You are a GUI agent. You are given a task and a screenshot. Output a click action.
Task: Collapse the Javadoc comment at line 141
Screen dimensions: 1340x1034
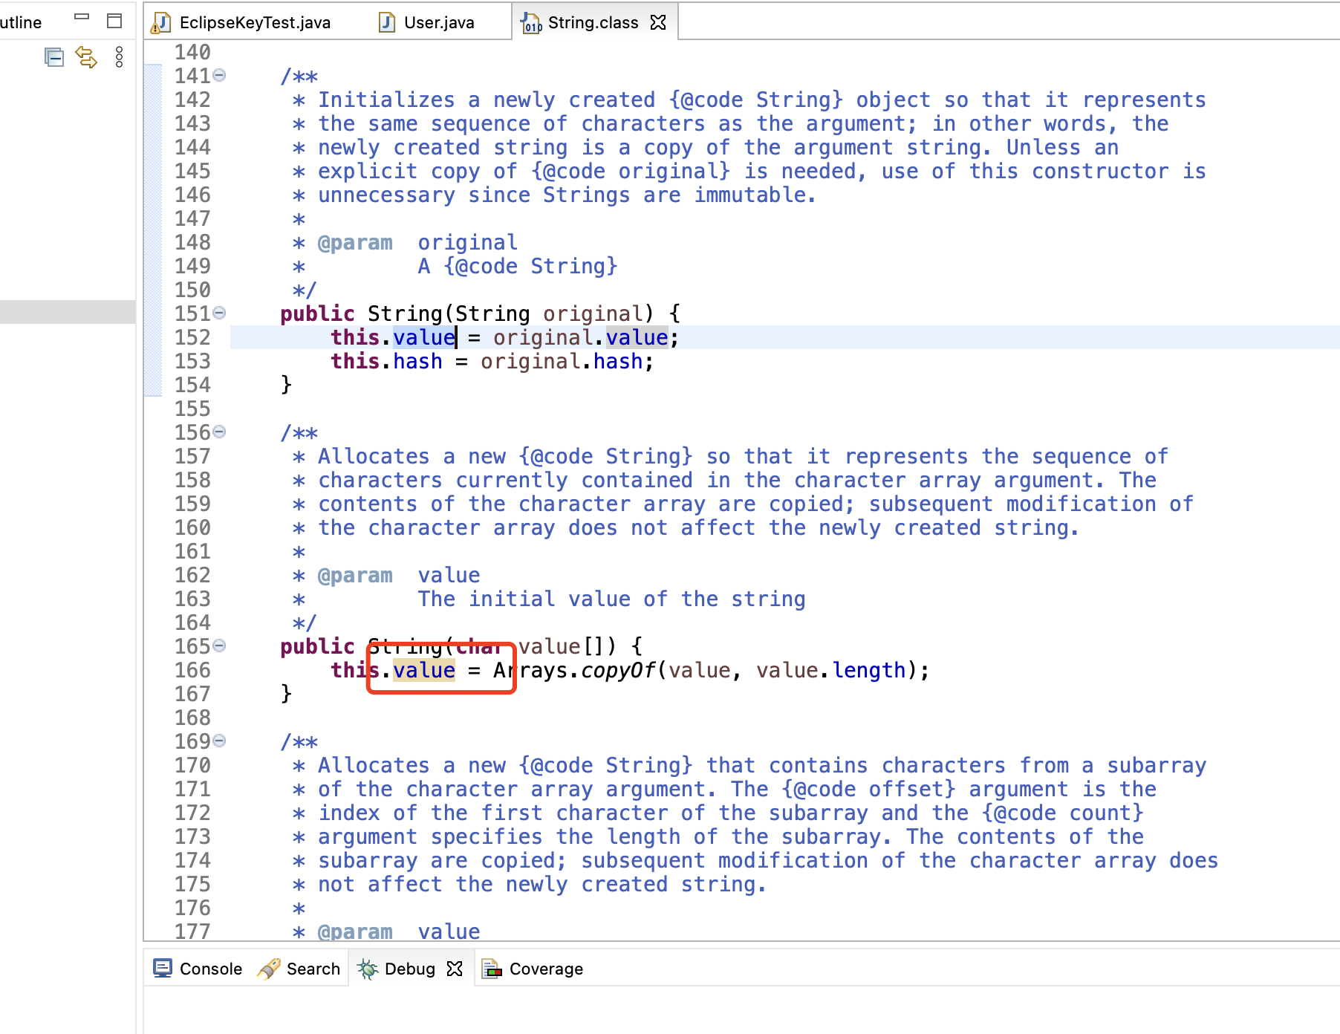pos(220,75)
